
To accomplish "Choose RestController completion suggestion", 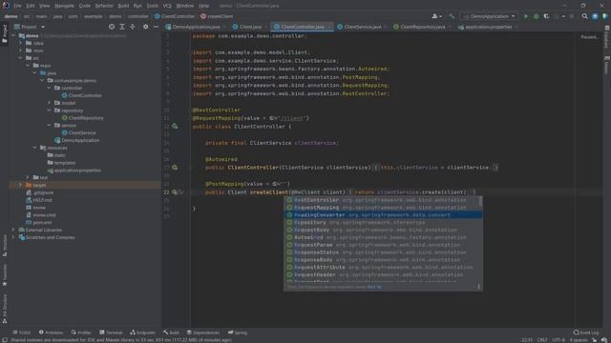I will 383,200.
